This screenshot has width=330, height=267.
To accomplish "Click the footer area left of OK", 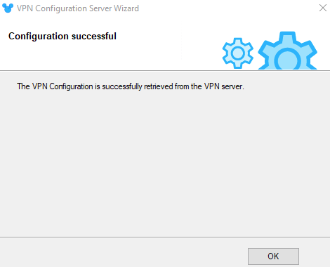I will pyautogui.click(x=121, y=253).
